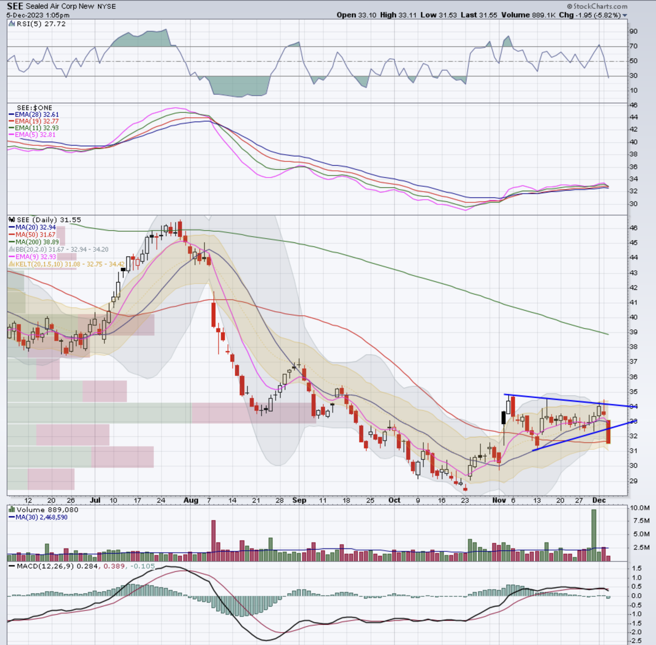Click the '5-Dec-2023 1:05pm' timestamp

coord(38,15)
